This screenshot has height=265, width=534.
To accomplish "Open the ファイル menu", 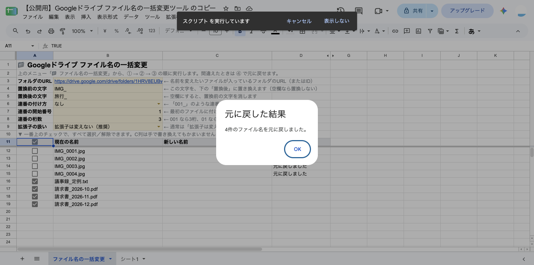I will click(x=33, y=17).
